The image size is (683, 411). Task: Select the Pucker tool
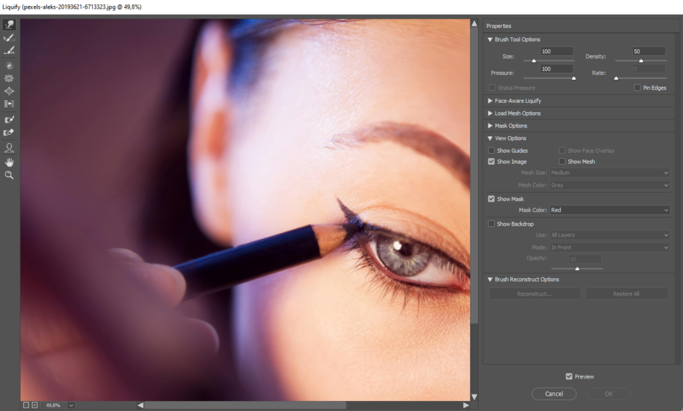[x=9, y=78]
